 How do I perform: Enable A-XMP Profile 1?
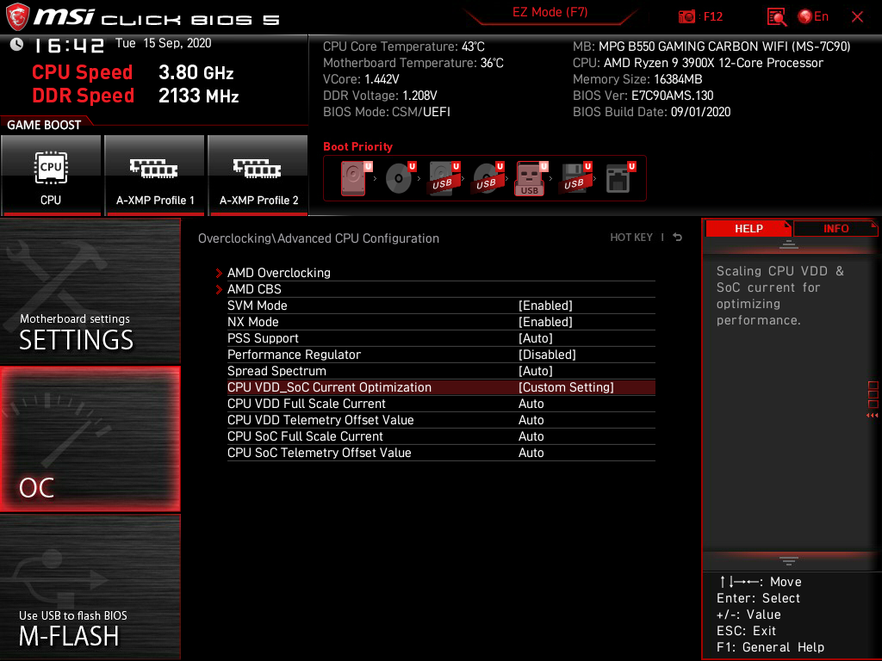click(x=155, y=175)
